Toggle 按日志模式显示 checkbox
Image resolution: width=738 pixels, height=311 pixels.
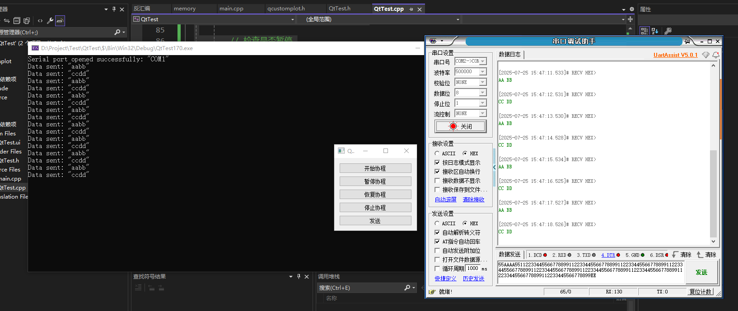coord(437,162)
